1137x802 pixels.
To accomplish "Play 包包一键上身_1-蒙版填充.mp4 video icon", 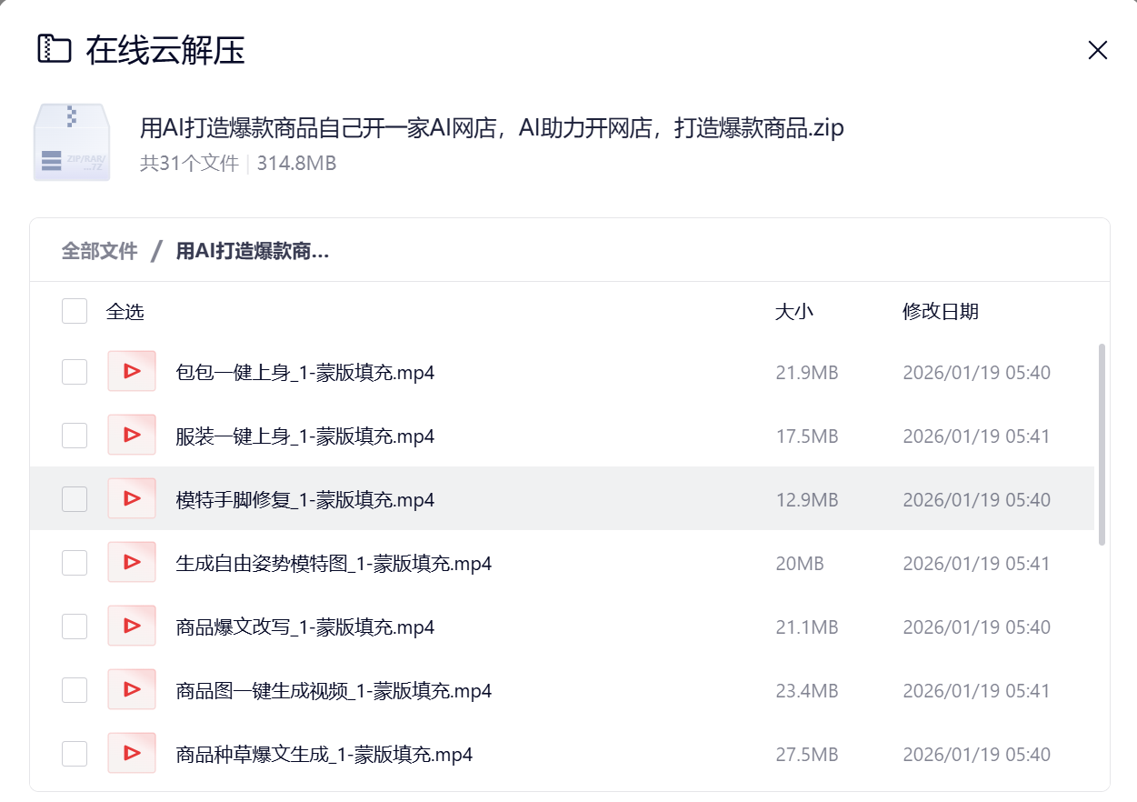I will (132, 371).
